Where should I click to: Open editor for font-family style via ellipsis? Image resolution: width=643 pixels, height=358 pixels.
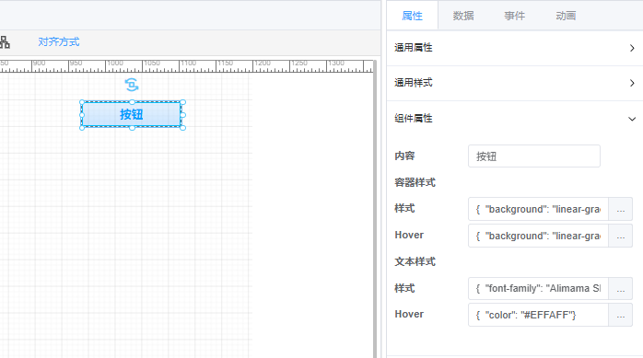621,289
